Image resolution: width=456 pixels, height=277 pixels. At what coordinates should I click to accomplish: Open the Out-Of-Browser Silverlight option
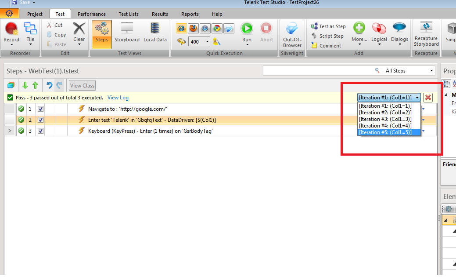pyautogui.click(x=292, y=35)
